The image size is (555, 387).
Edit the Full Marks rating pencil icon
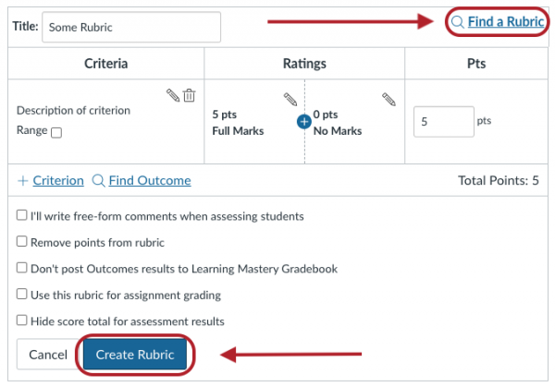290,99
